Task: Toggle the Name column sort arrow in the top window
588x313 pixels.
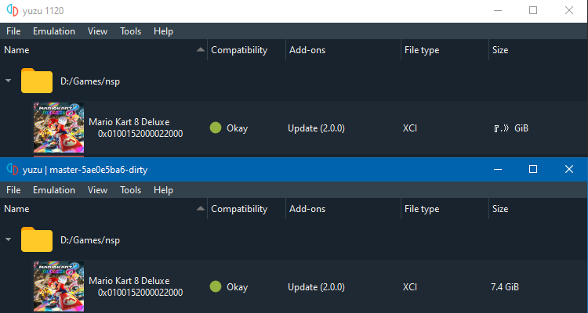Action: 199,51
